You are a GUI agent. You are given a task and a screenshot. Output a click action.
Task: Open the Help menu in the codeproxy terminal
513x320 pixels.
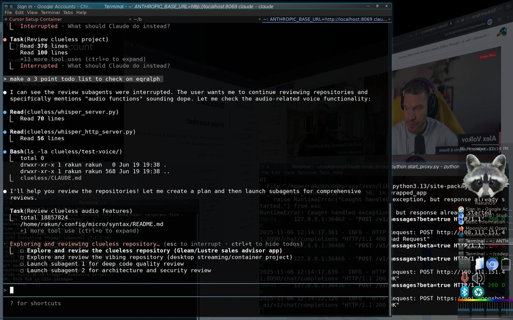point(338,172)
